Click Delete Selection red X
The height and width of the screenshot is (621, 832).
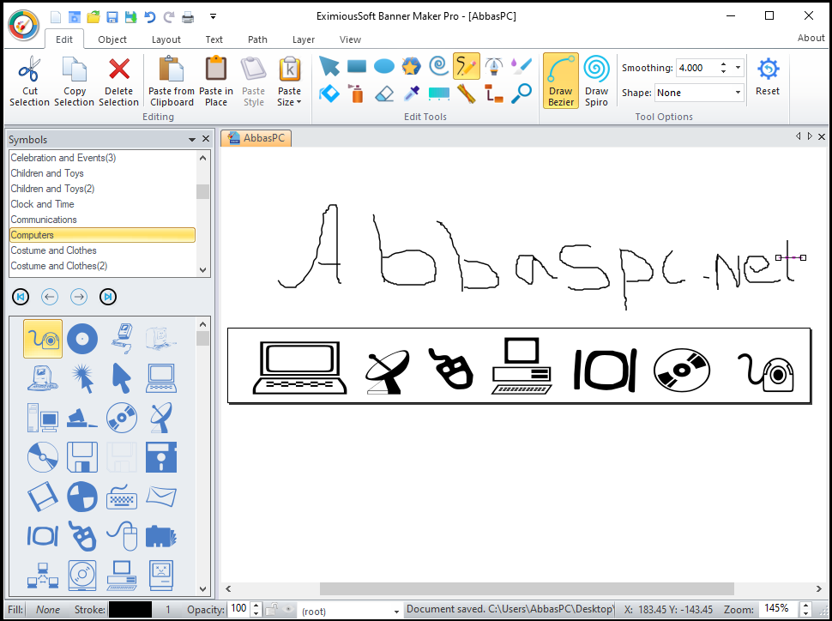click(x=119, y=81)
